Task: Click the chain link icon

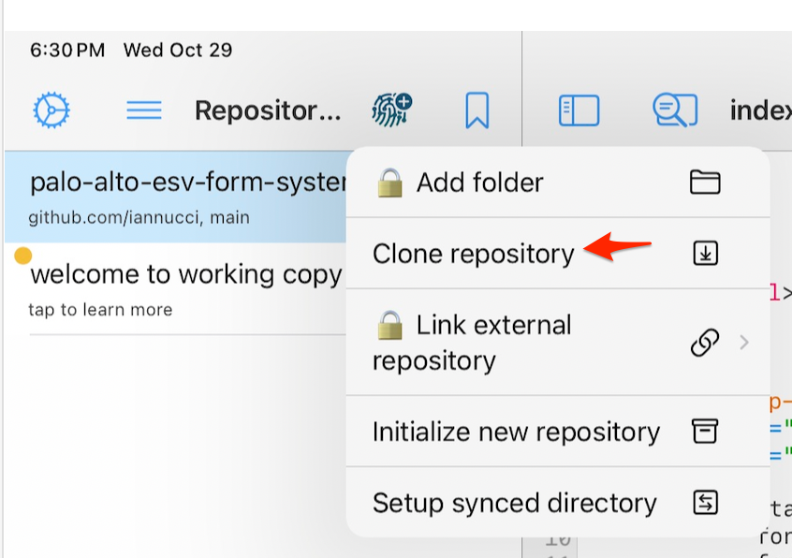Action: pyautogui.click(x=704, y=343)
